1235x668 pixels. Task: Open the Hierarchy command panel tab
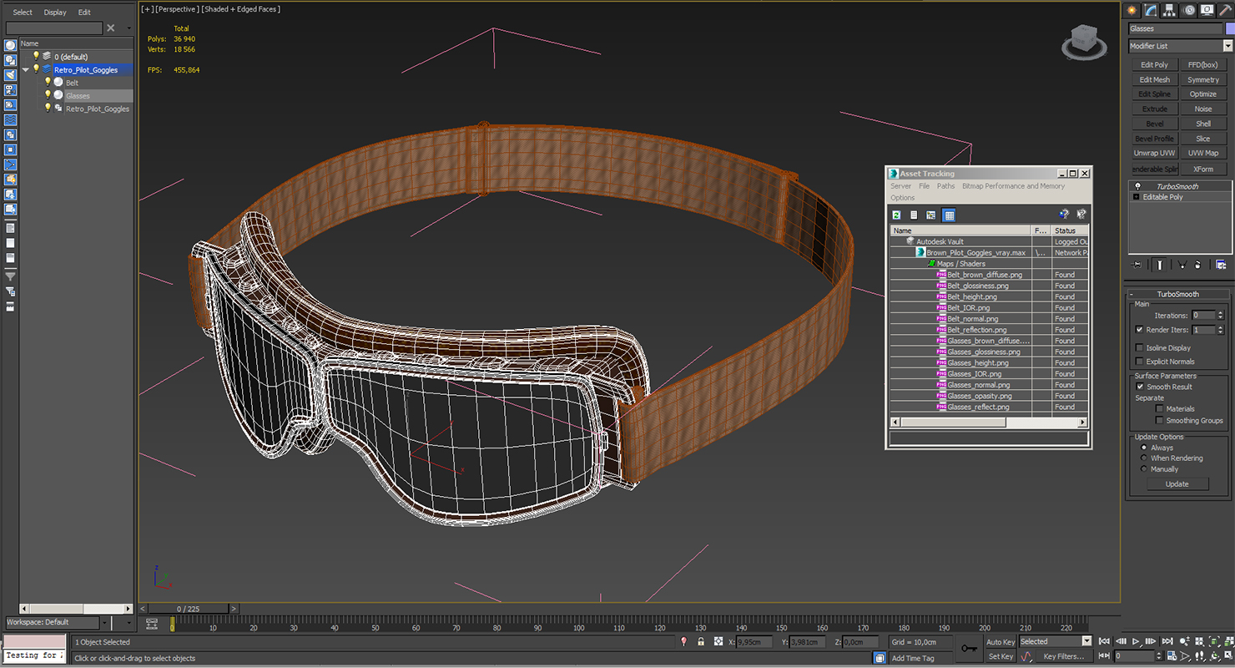click(x=1170, y=10)
